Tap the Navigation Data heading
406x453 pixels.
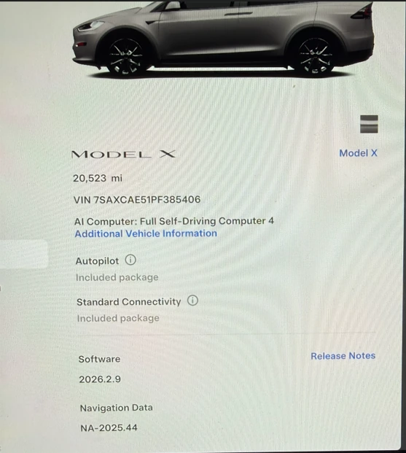coord(117,408)
